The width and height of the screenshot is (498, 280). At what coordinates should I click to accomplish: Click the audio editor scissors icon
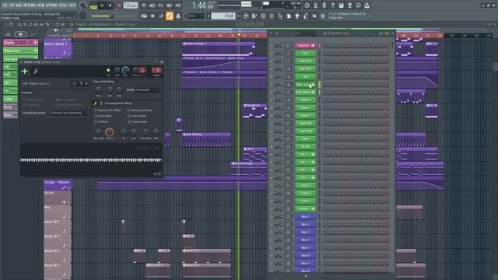(x=315, y=5)
